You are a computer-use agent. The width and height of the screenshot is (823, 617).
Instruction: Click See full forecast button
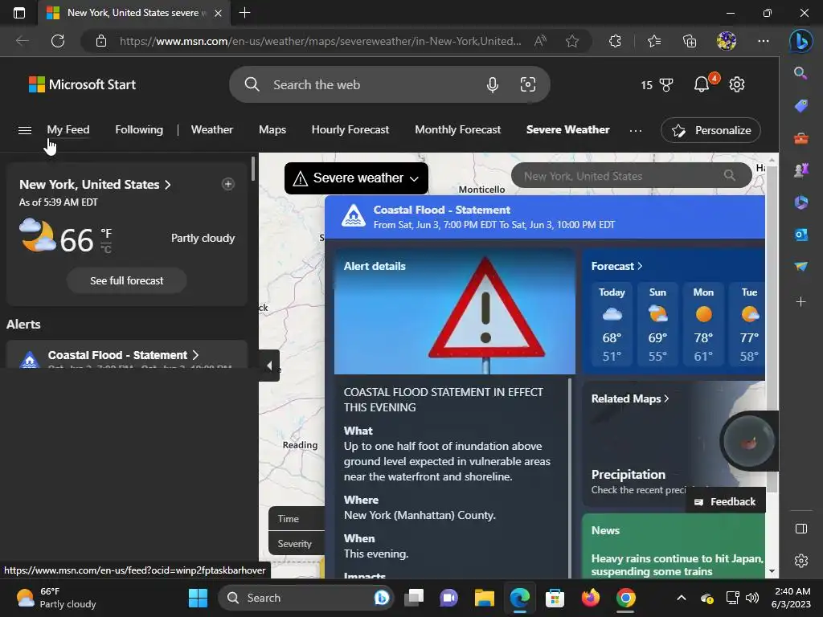[x=126, y=280]
